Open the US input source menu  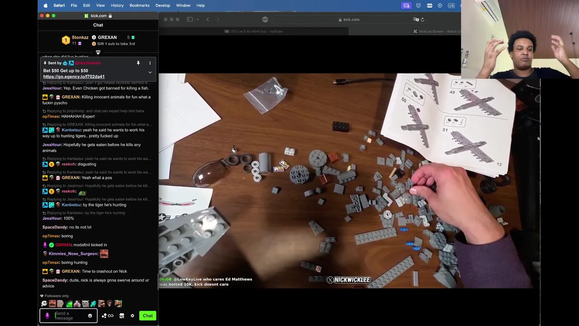click(x=451, y=5)
